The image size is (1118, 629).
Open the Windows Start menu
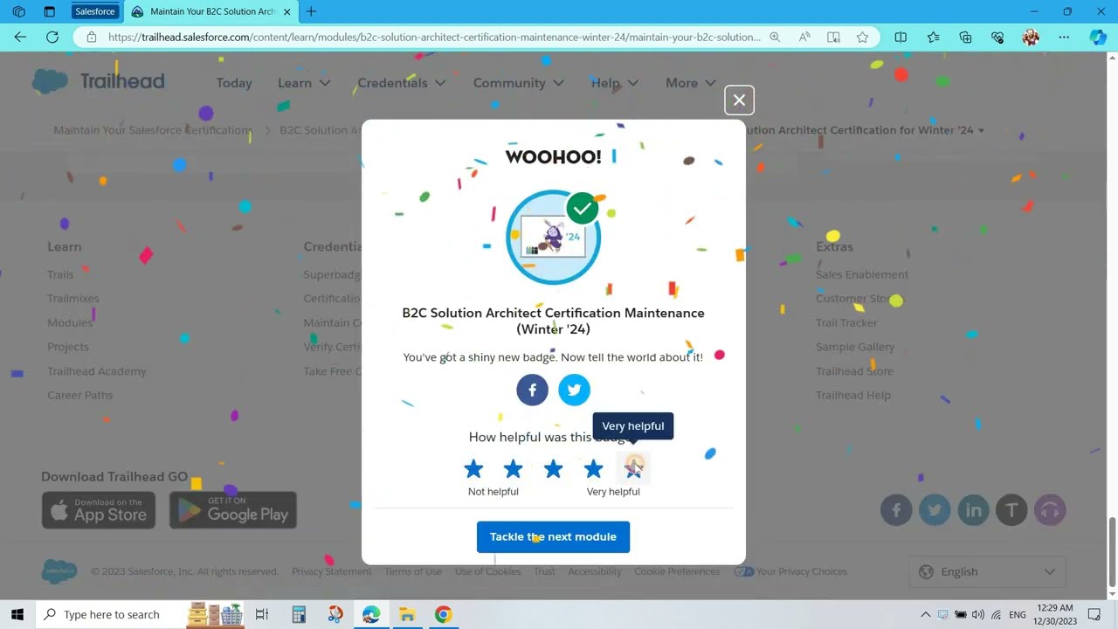tap(17, 614)
